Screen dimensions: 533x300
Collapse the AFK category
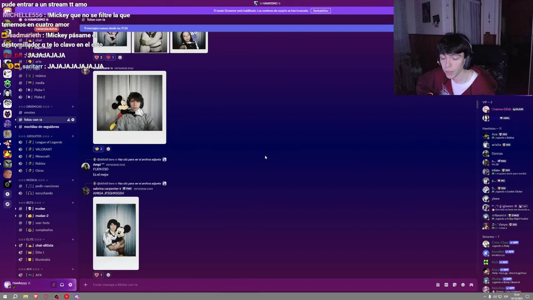pyautogui.click(x=30, y=269)
